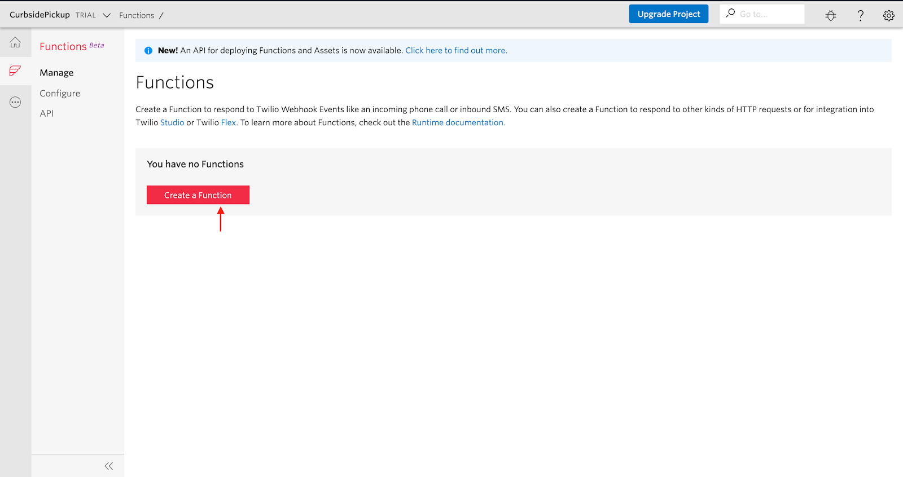Open the debugger bug icon
Screen dimensions: 903x477
pyautogui.click(x=831, y=16)
